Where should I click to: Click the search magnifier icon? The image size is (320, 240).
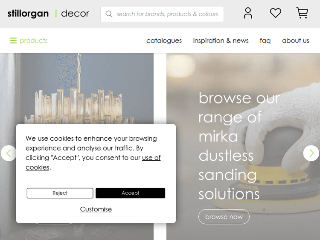tap(109, 14)
